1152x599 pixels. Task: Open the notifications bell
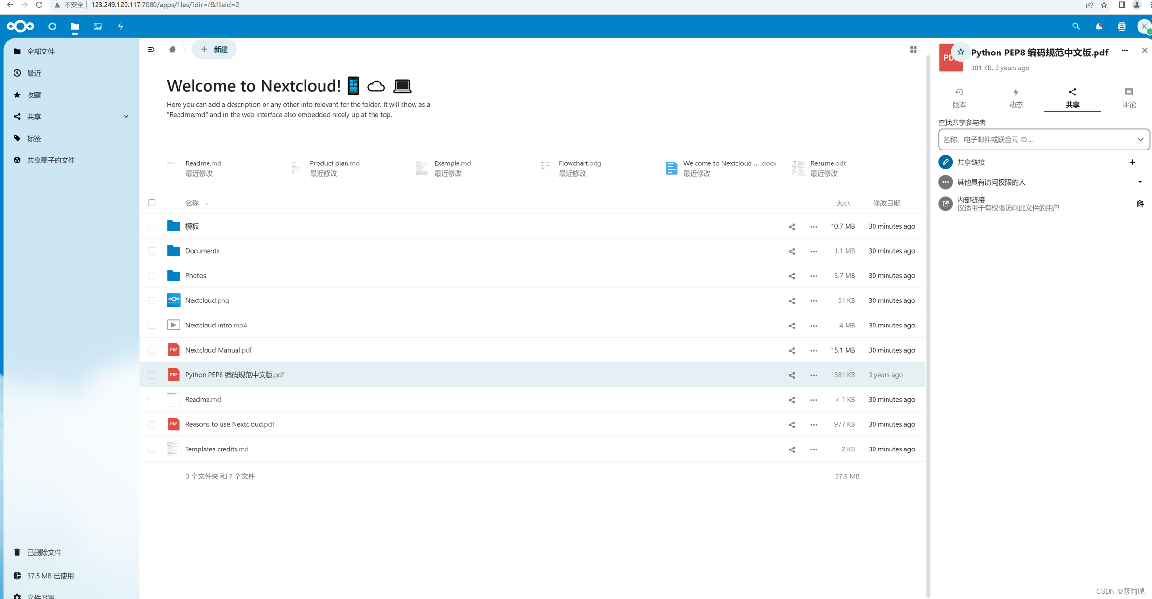[x=1099, y=27]
